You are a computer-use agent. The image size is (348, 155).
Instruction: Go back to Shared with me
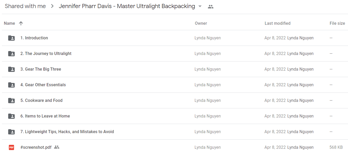[25, 6]
